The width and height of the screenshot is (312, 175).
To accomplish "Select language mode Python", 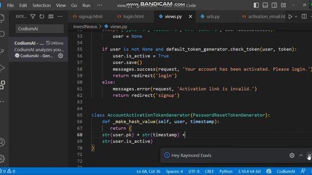I will [226, 172].
